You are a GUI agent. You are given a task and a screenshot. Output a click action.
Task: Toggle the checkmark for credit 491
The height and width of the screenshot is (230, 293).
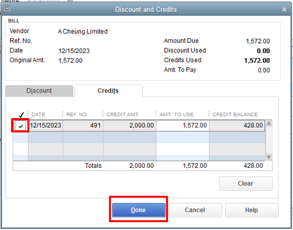point(20,126)
